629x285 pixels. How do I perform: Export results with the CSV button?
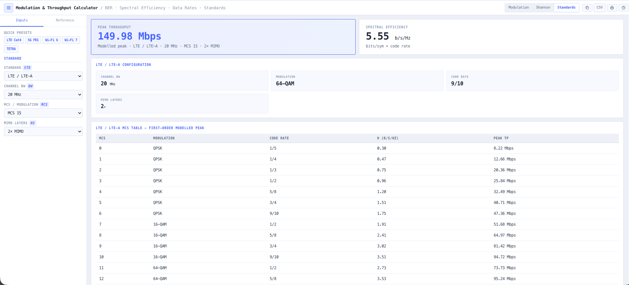pos(600,8)
